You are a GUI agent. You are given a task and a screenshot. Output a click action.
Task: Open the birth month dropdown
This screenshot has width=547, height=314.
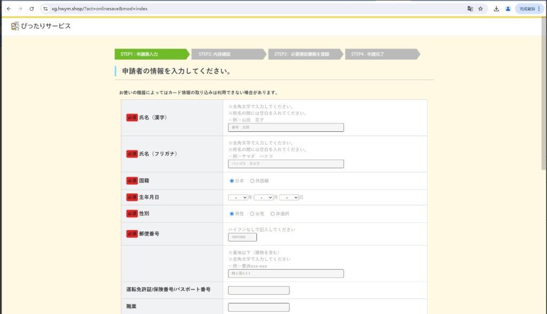(x=263, y=198)
